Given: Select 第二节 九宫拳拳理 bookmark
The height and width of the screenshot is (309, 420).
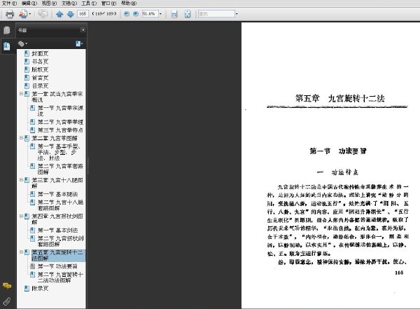Looking at the screenshot, I should click(x=60, y=122).
